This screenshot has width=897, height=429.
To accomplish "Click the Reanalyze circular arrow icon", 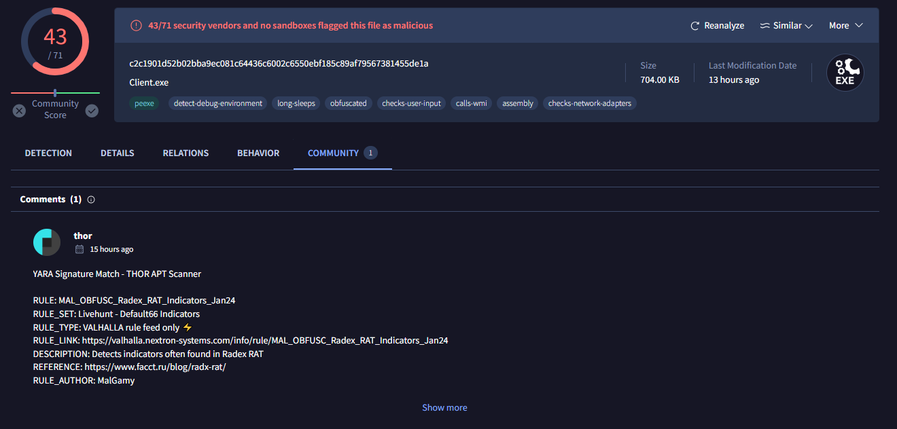I will (x=694, y=26).
